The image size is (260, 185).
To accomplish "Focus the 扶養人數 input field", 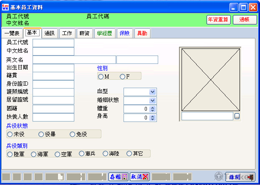I will click(x=53, y=117).
